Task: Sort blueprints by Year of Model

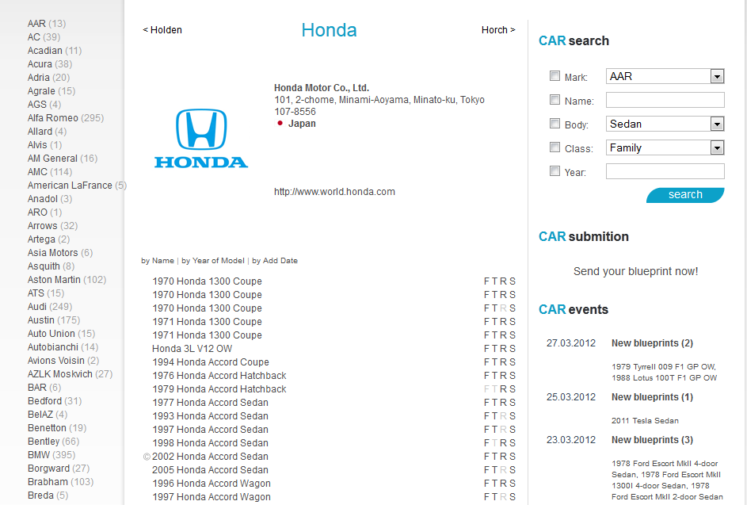Action: coord(213,261)
